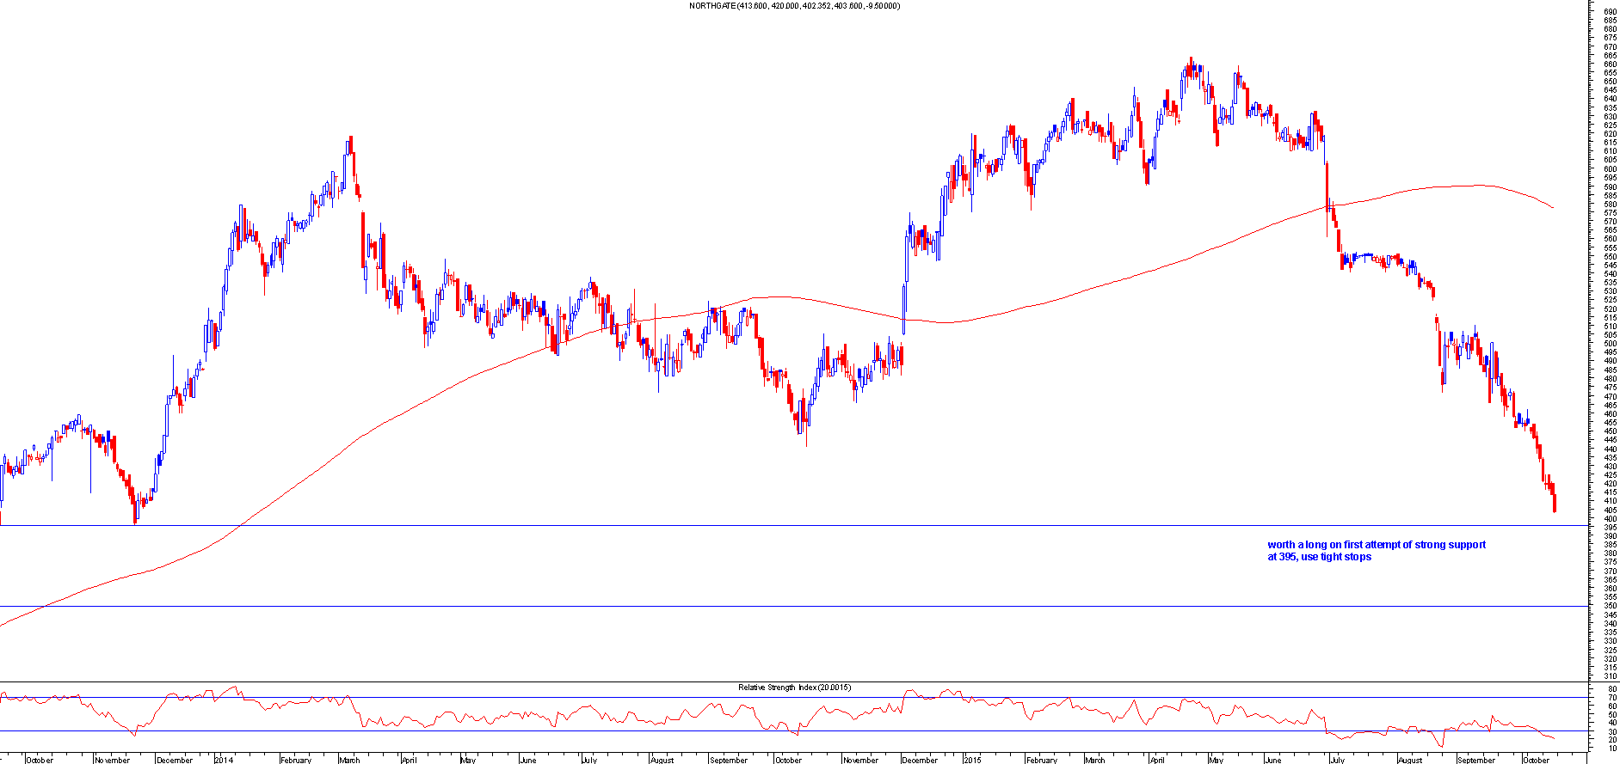Select the 2014 year marker on time axis
The height and width of the screenshot is (764, 1620).
point(224,760)
